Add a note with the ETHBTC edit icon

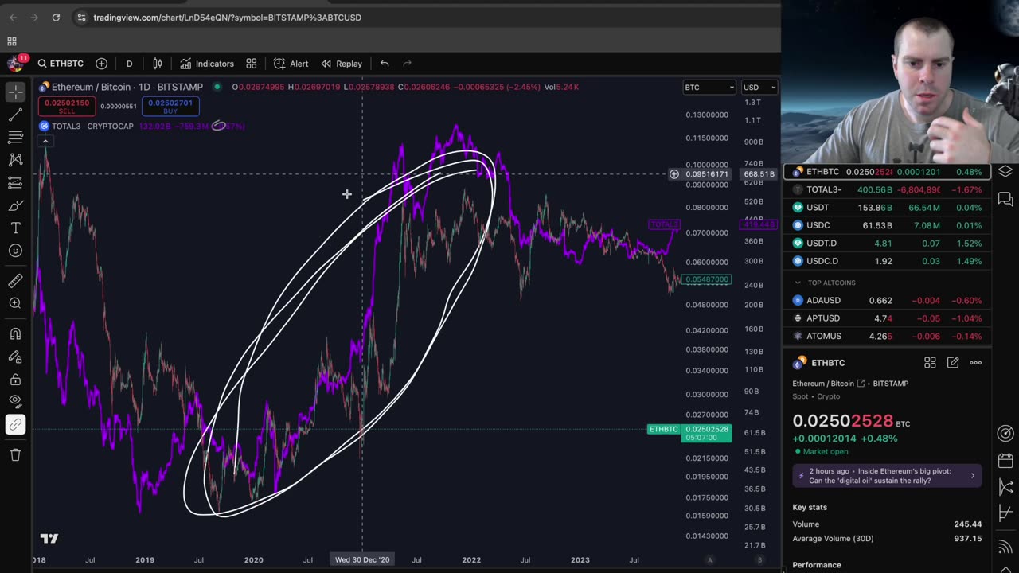click(953, 363)
